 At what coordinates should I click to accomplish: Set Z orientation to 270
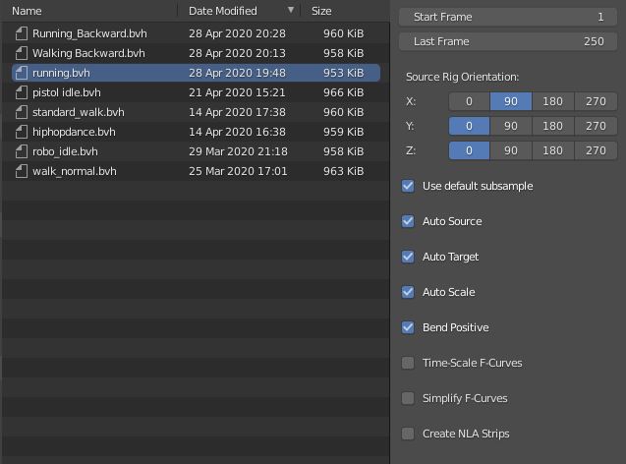pyautogui.click(x=596, y=150)
